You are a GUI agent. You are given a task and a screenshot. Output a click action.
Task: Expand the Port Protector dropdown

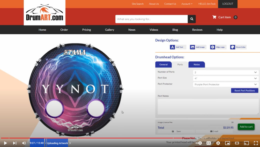225,84
